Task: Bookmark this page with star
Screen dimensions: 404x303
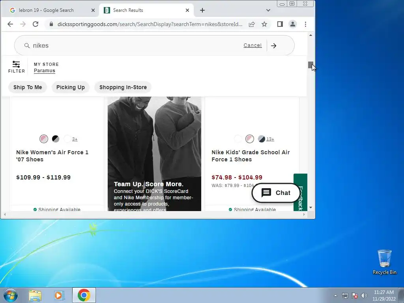Action: (264, 24)
